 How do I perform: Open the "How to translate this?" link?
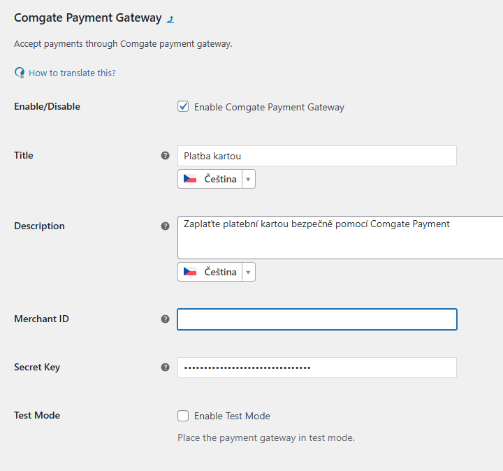coord(72,73)
